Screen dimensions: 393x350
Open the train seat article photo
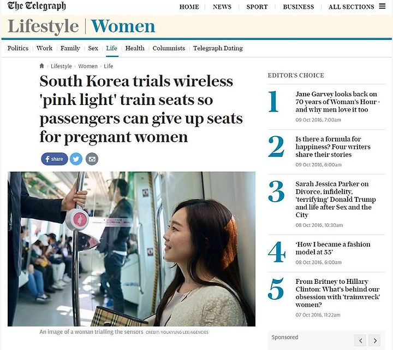pyautogui.click(x=132, y=249)
